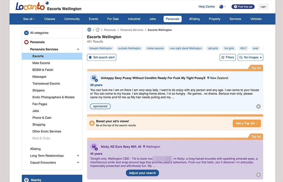Select the For Sale menu item
Screen dimensions: 283x182
[113, 19]
